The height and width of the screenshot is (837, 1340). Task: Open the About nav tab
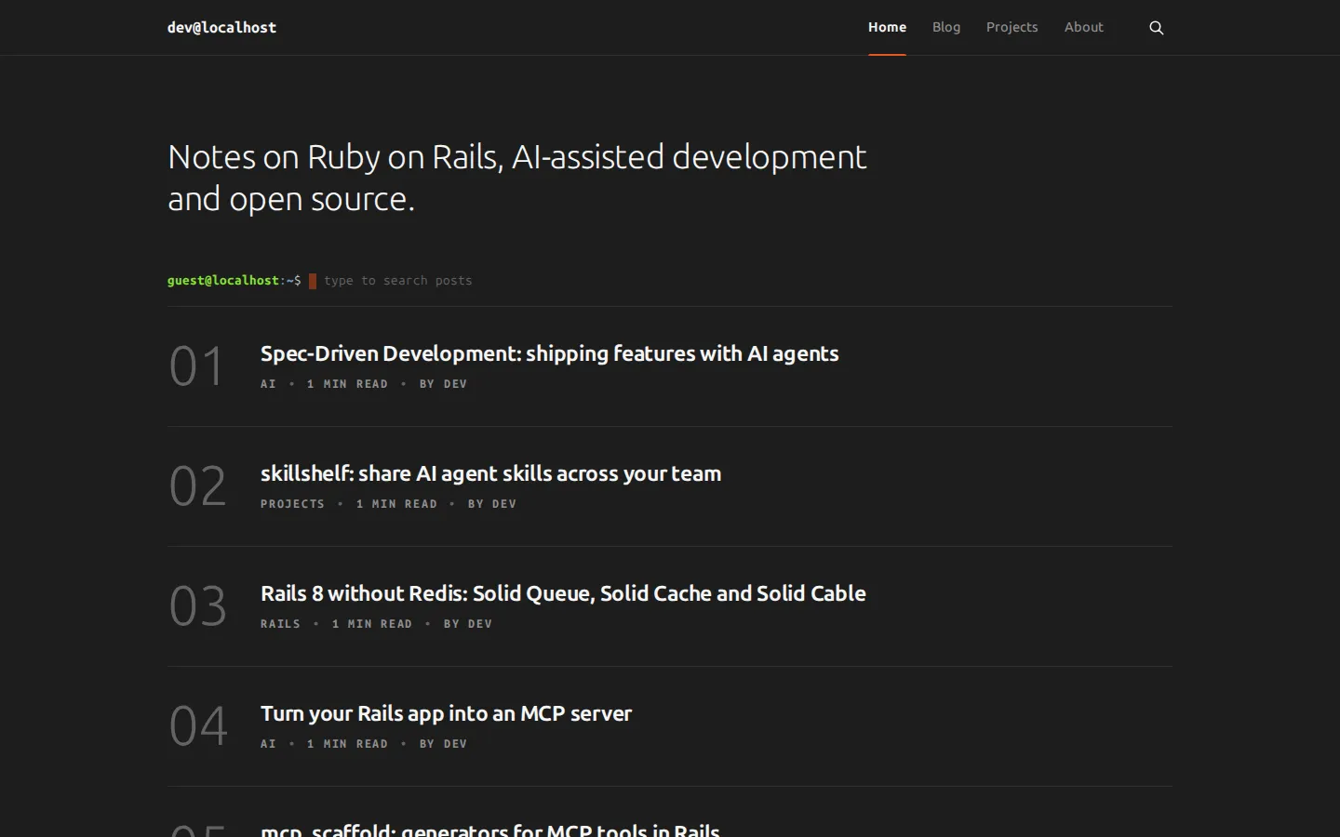click(1084, 27)
